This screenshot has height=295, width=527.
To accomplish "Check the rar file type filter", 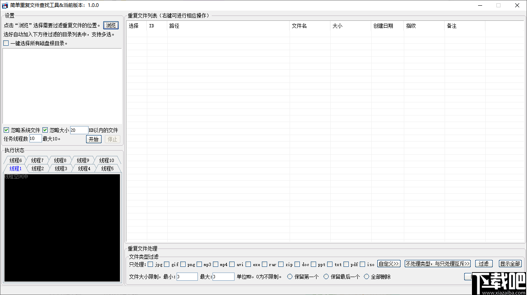I will (x=264, y=264).
